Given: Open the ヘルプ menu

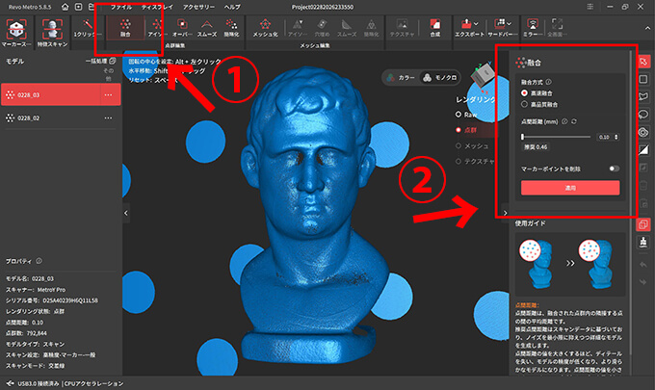Looking at the screenshot, I should [232, 7].
